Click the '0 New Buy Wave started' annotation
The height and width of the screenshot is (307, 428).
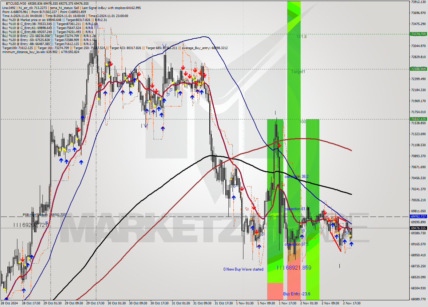(x=243, y=269)
